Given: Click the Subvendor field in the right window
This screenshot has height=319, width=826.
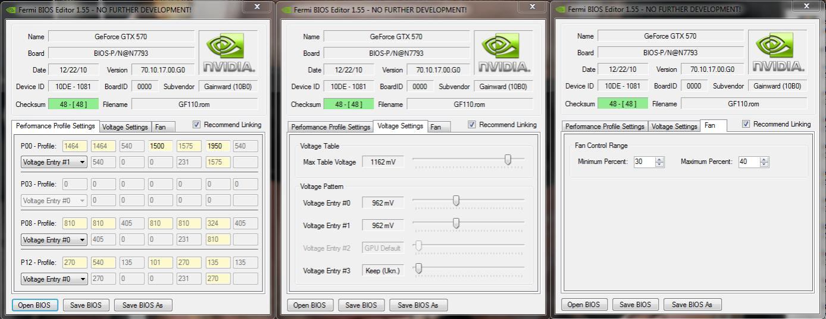Looking at the screenshot, I should 777,86.
